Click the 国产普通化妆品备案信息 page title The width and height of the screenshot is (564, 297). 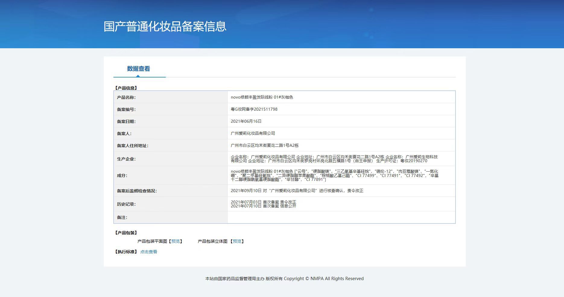click(165, 27)
